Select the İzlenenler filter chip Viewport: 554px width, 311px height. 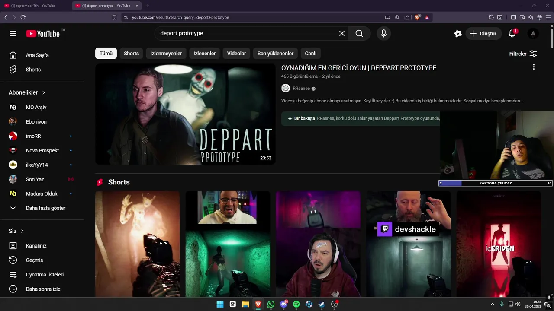pos(205,54)
